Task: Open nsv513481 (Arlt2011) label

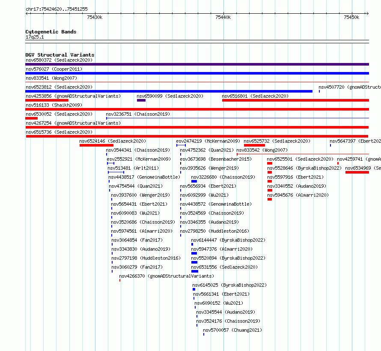Action: pyautogui.click(x=133, y=168)
